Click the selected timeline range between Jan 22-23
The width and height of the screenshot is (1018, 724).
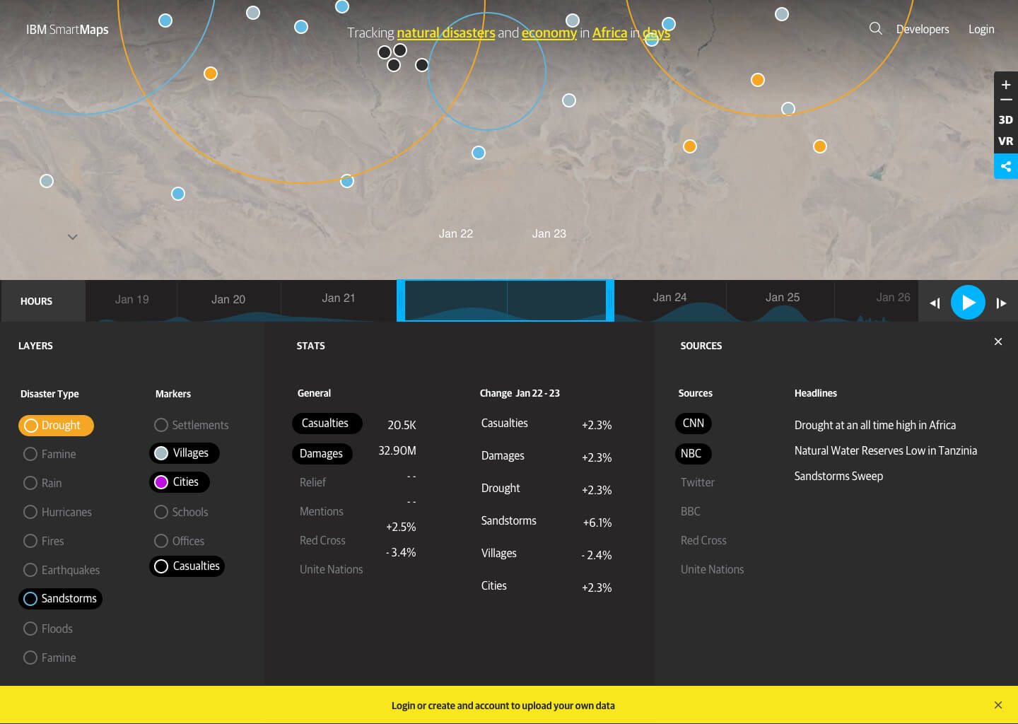505,300
